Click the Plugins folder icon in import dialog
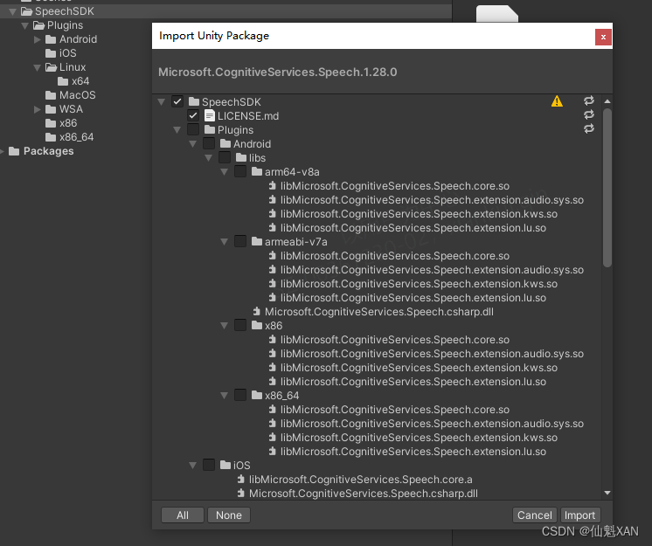Viewport: 652px width, 546px height. point(210,129)
